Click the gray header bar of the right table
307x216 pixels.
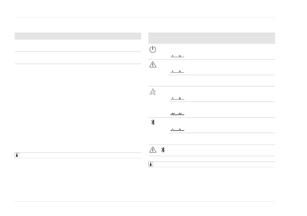pyautogui.click(x=212, y=38)
